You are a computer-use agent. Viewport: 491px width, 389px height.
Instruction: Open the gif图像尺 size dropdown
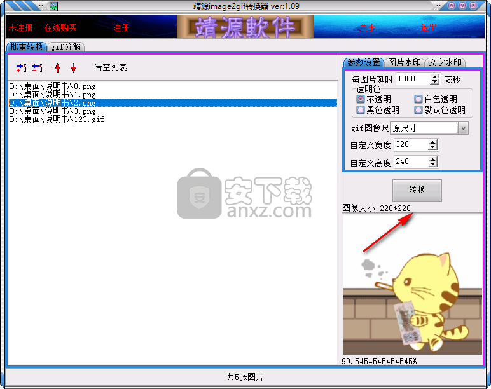point(463,128)
